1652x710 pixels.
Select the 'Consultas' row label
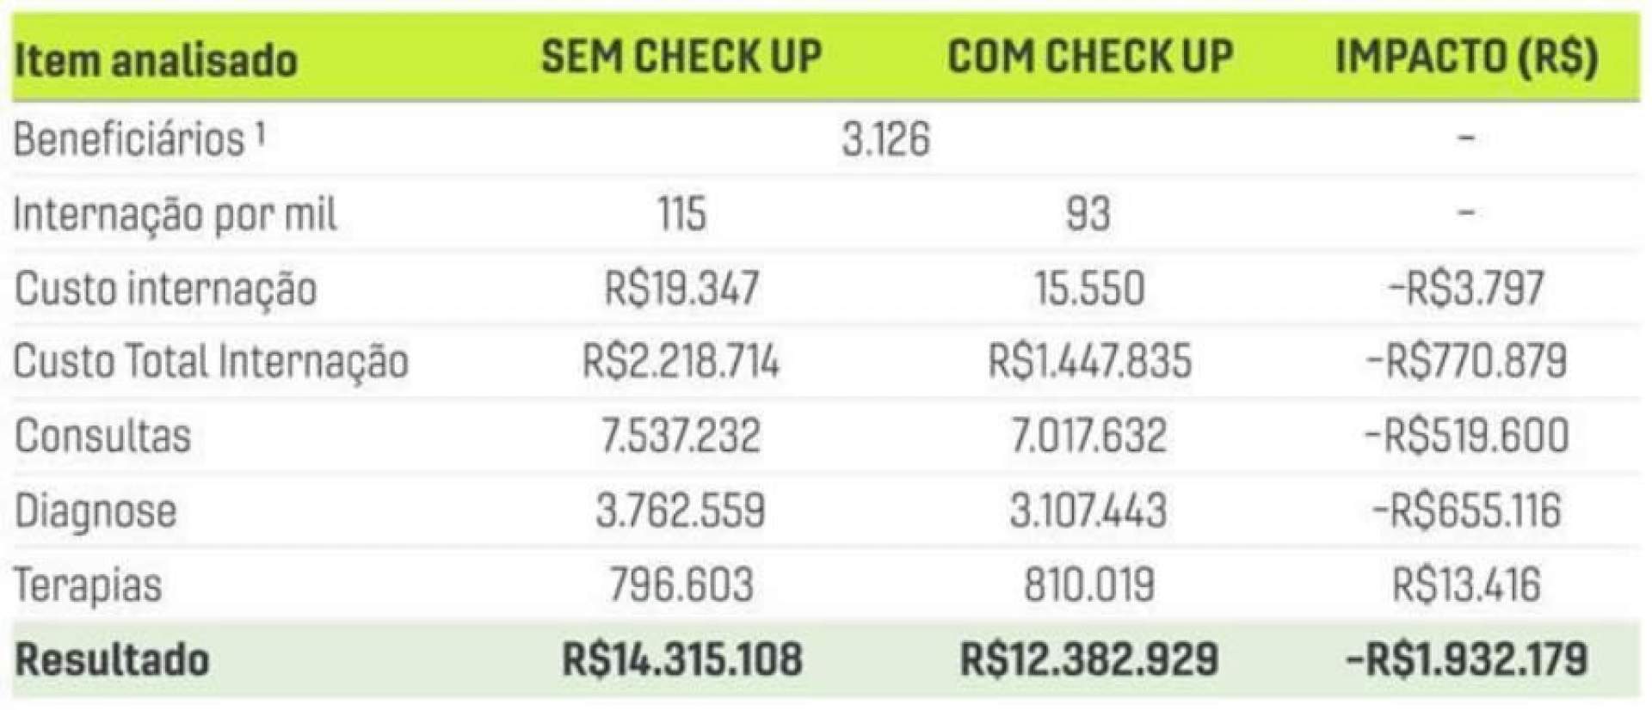[102, 436]
